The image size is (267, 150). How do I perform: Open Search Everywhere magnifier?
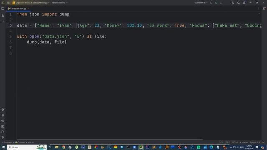239,3
